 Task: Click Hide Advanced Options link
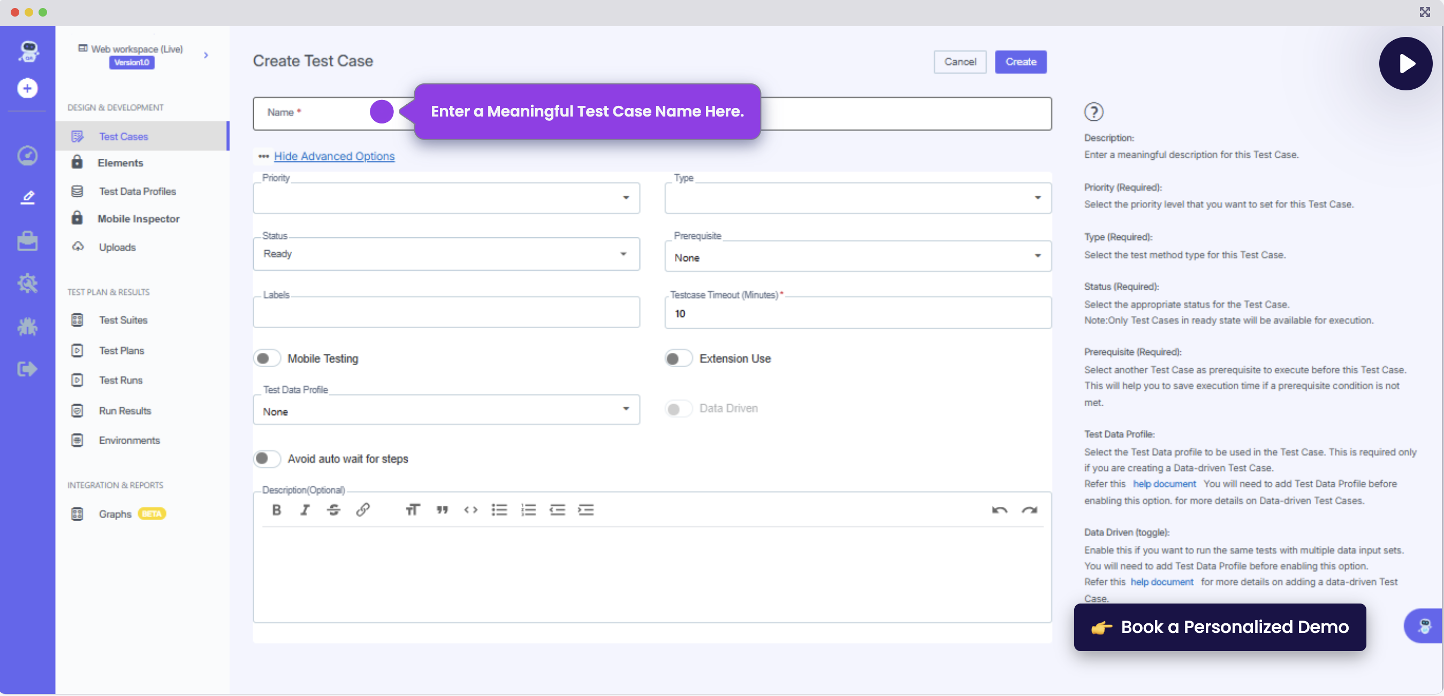tap(334, 156)
